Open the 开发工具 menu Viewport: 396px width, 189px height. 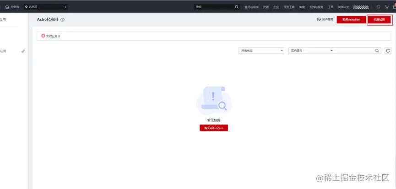289,7
